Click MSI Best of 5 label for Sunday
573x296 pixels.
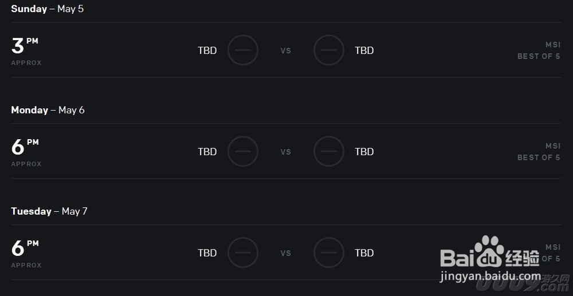click(x=539, y=50)
